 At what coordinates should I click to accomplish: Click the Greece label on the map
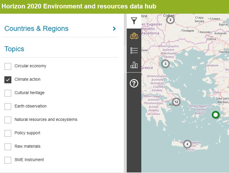(147, 68)
